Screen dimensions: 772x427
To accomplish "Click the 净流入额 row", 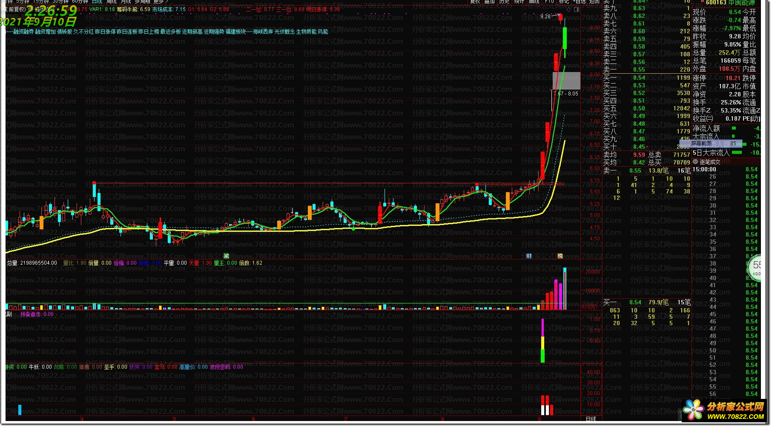I will pyautogui.click(x=726, y=128).
